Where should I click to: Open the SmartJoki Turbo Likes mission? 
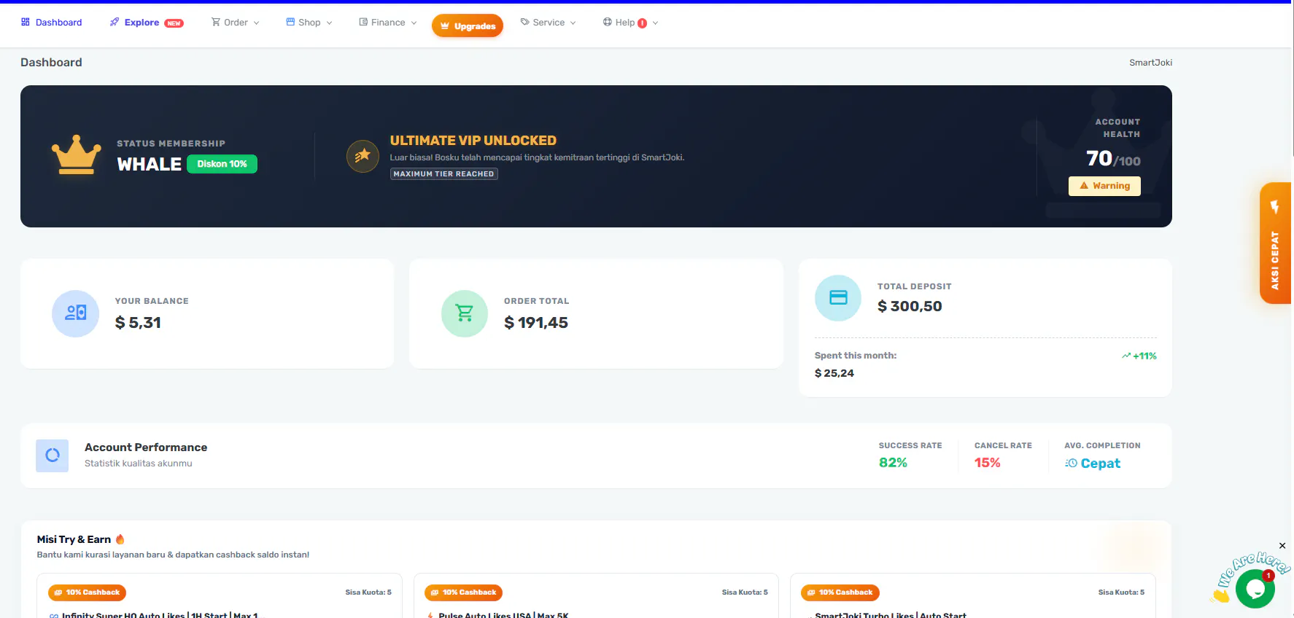coord(891,615)
